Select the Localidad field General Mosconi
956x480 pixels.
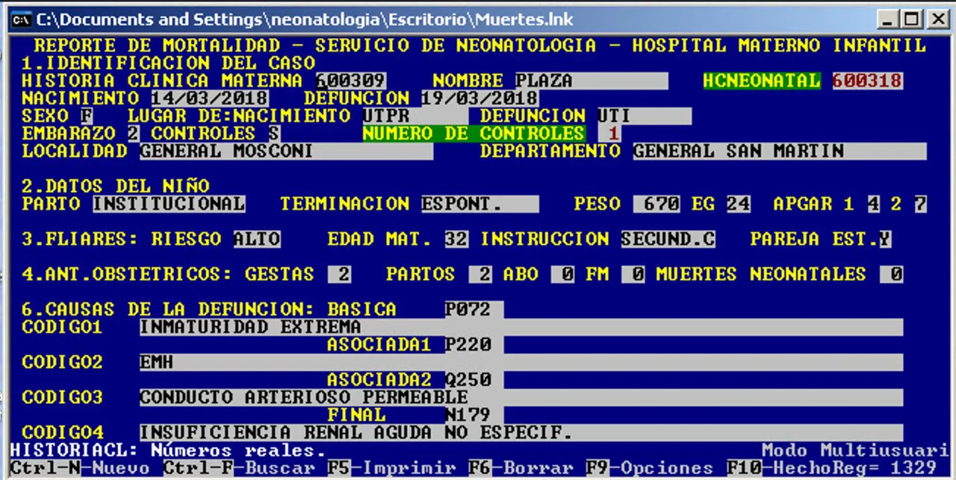coord(286,152)
